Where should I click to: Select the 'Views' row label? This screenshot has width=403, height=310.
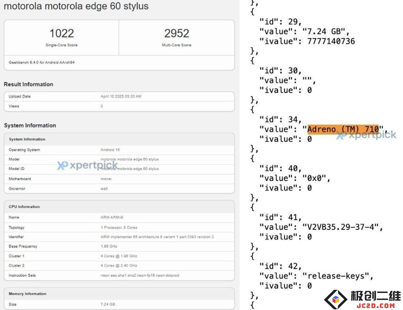pos(14,106)
